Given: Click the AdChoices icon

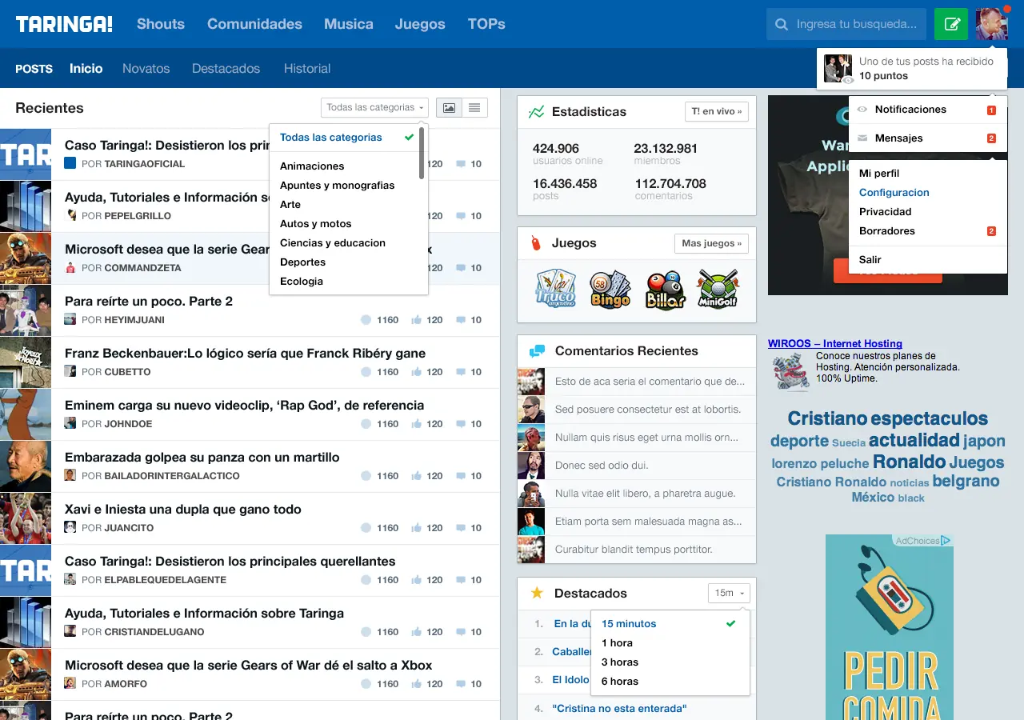Looking at the screenshot, I should (946, 541).
